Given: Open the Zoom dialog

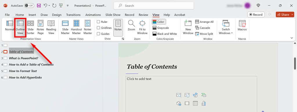Looking at the screenshot, I should pyautogui.click(x=131, y=26).
